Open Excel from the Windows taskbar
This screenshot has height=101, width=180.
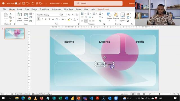(x=60, y=98)
